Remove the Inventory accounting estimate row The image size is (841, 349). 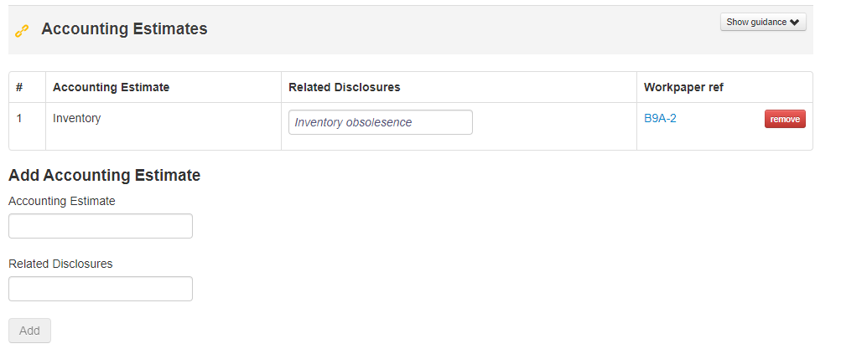785,119
